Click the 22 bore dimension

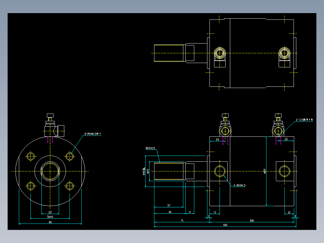[50, 212]
